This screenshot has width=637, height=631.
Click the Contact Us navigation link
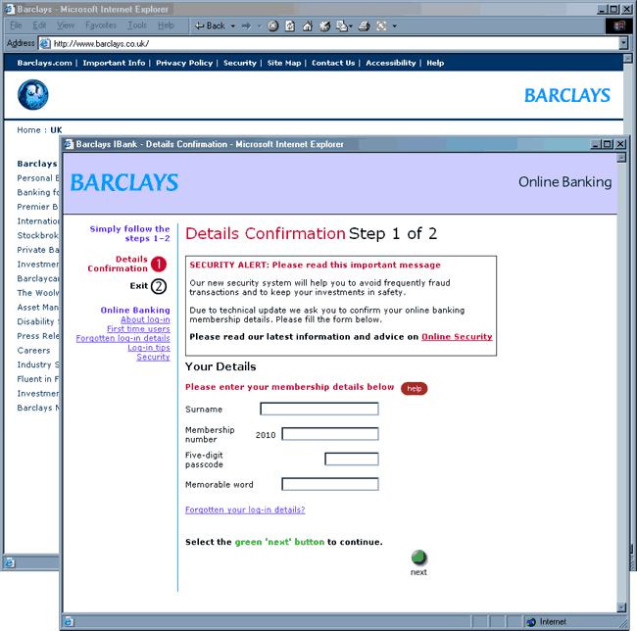pos(333,63)
